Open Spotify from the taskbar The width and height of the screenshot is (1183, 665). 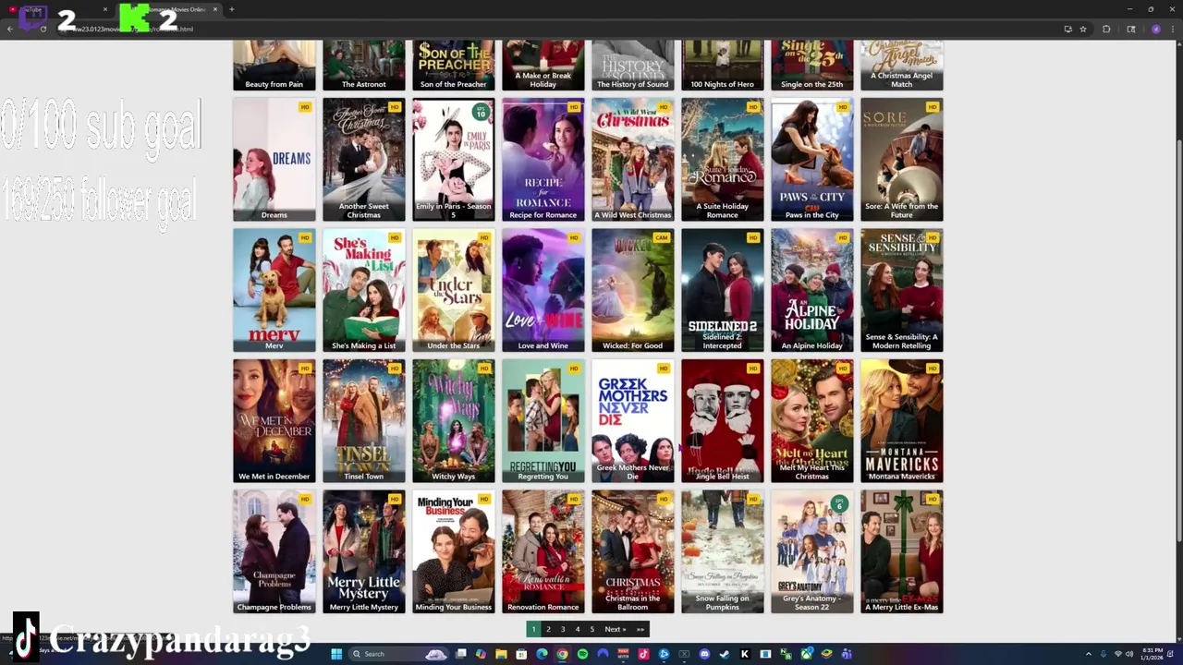click(x=582, y=654)
